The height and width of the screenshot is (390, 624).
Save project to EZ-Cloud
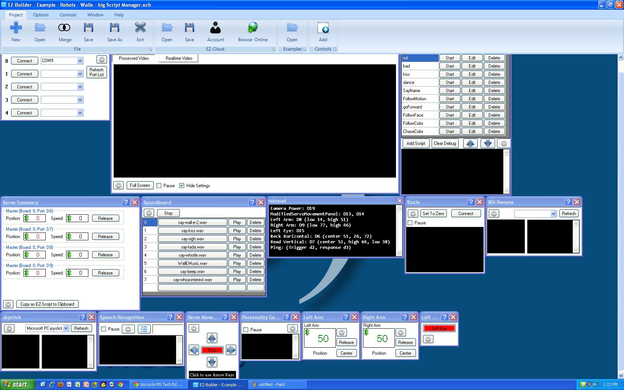pyautogui.click(x=189, y=32)
